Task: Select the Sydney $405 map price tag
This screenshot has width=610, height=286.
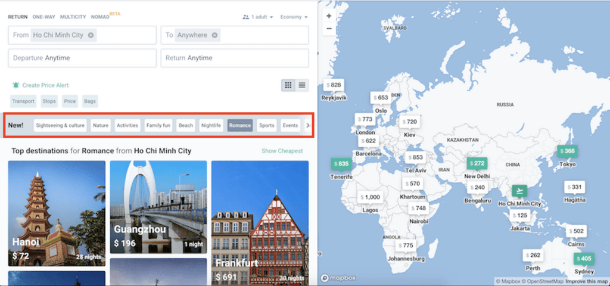Action: click(x=584, y=259)
